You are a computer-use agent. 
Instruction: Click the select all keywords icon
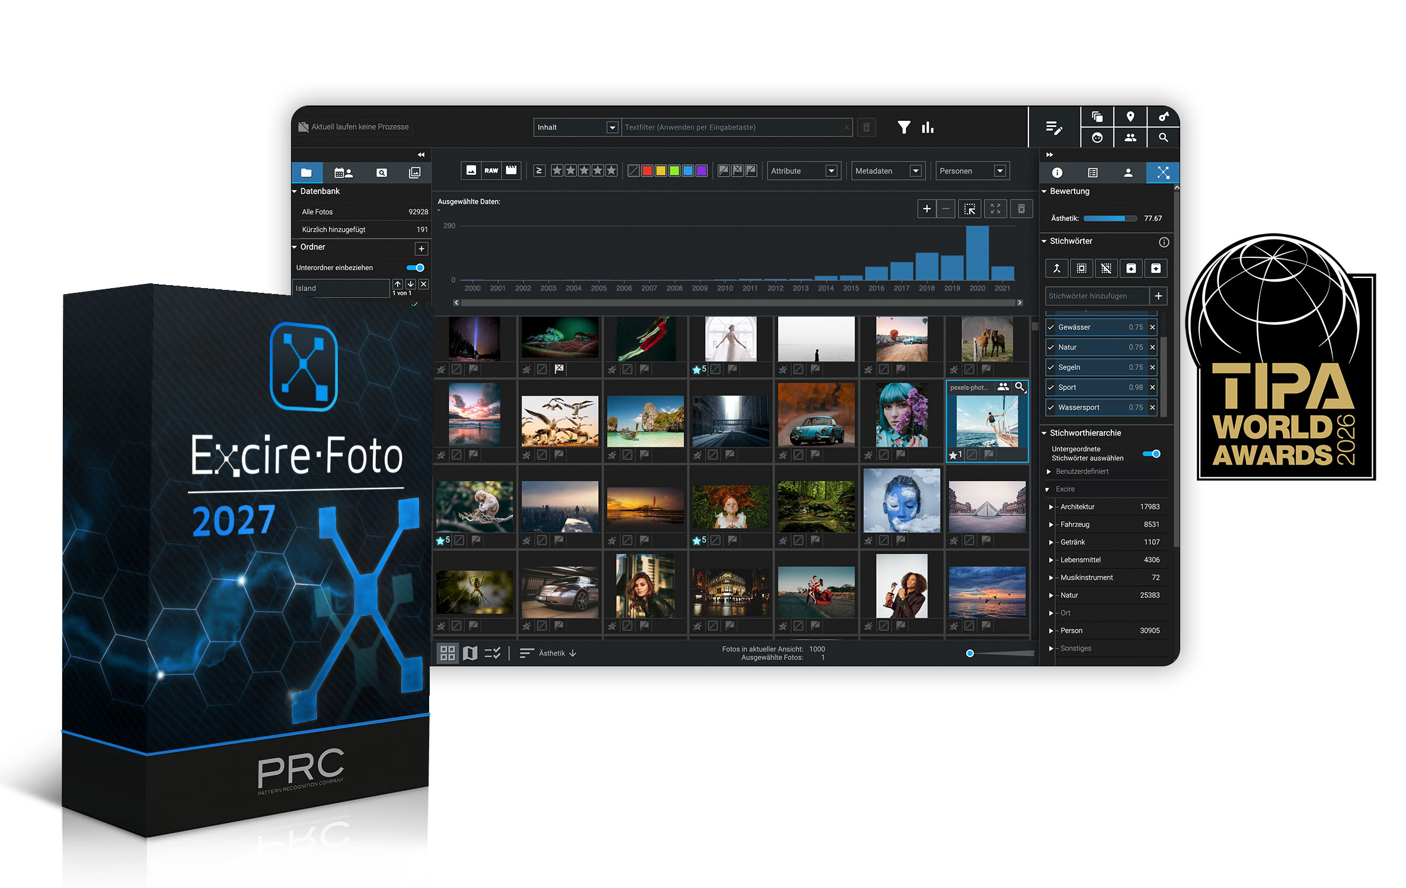1081,269
